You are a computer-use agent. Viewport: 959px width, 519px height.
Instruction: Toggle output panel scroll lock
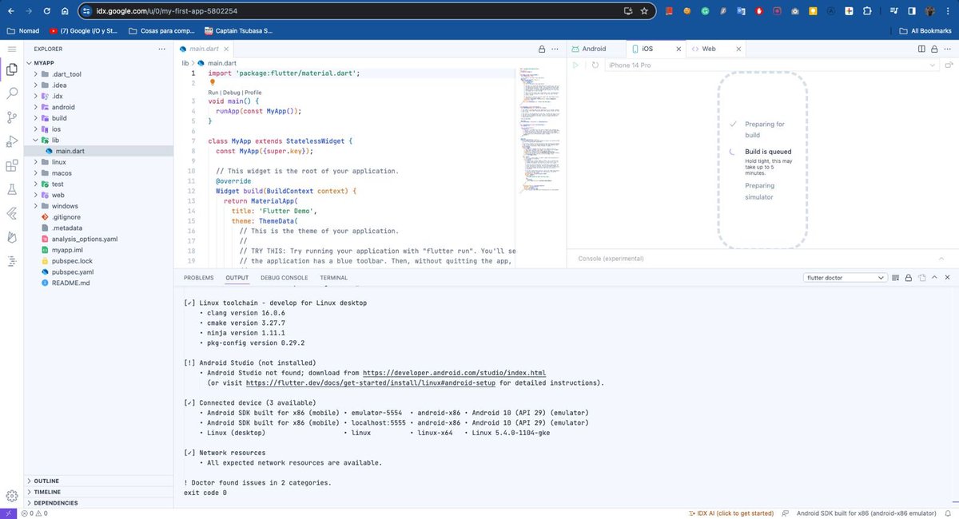point(908,278)
